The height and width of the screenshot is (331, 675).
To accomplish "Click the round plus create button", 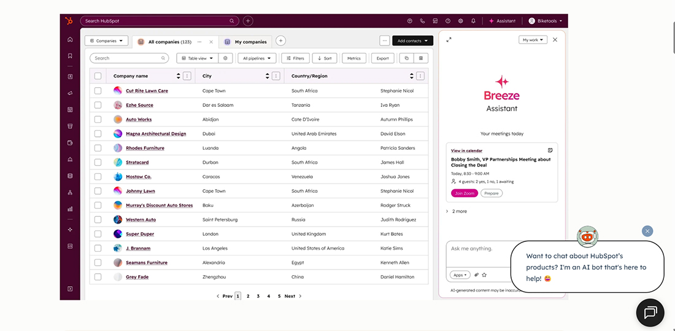I will tap(248, 21).
